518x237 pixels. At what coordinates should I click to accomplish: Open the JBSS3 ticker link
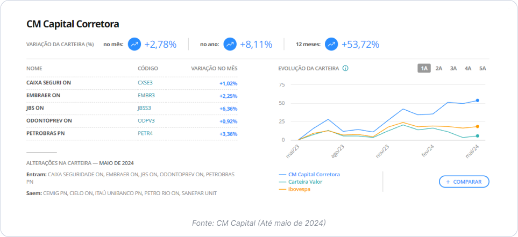(145, 108)
